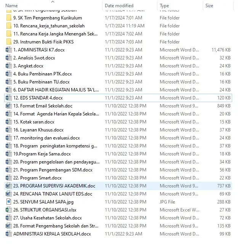
Task: Select file name 22. Program Smart.docx
Action: 37,178
